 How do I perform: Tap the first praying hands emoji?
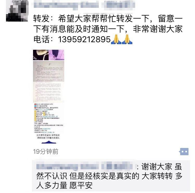click(x=116, y=39)
